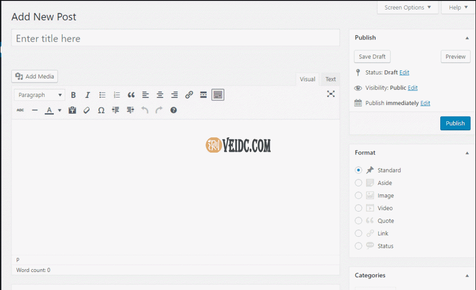Open the special character picker

101,110
